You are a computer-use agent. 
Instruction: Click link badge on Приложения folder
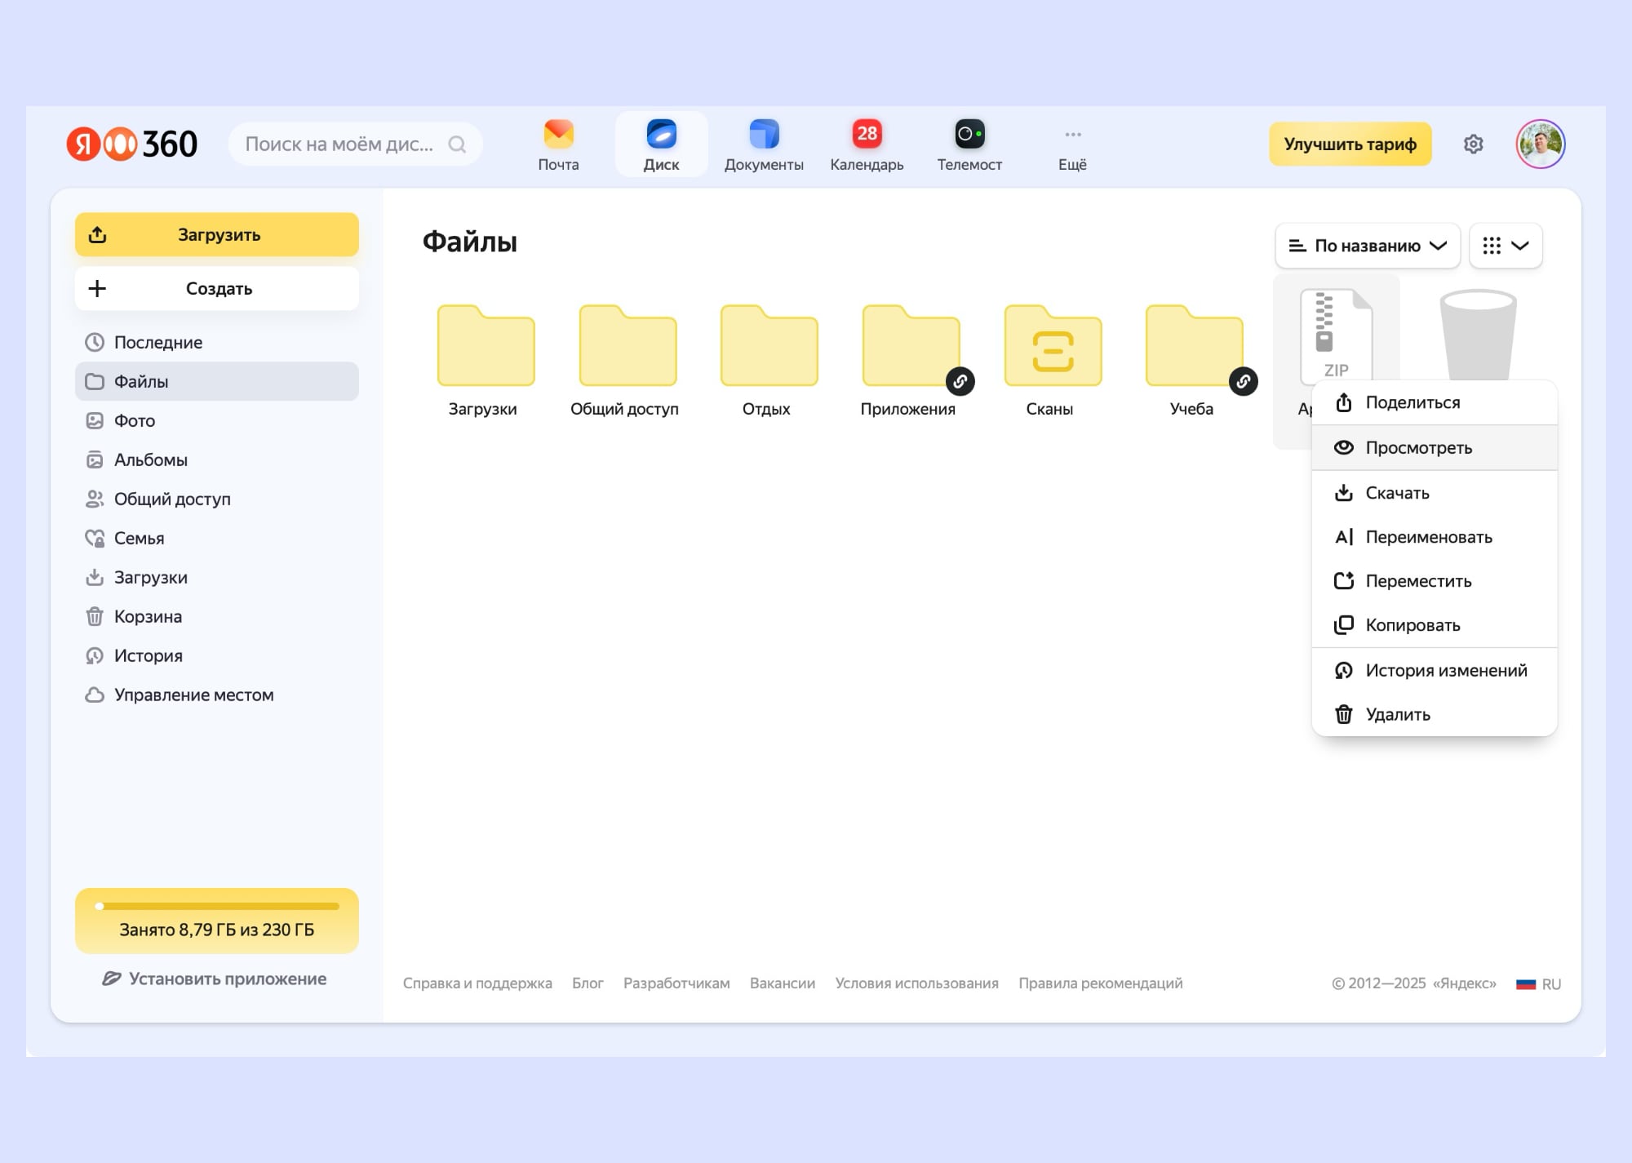point(960,381)
